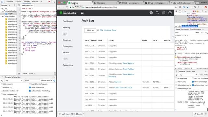Viewport: 208px width, 117px height.
Task: Open the QuickBooks help question mark
Action: click(x=170, y=13)
